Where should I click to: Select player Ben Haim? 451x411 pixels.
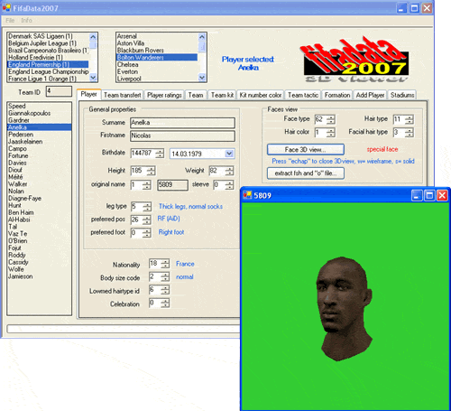tap(21, 212)
